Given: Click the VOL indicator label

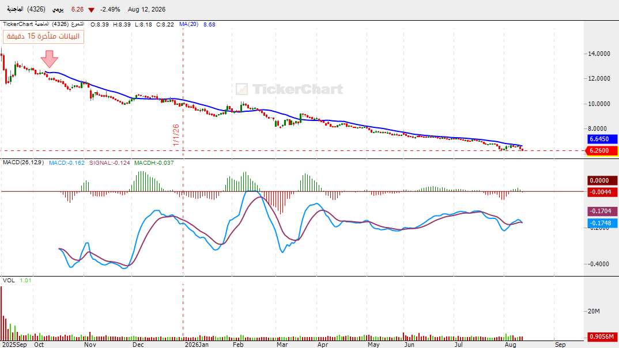Looking at the screenshot, I should coord(9,280).
